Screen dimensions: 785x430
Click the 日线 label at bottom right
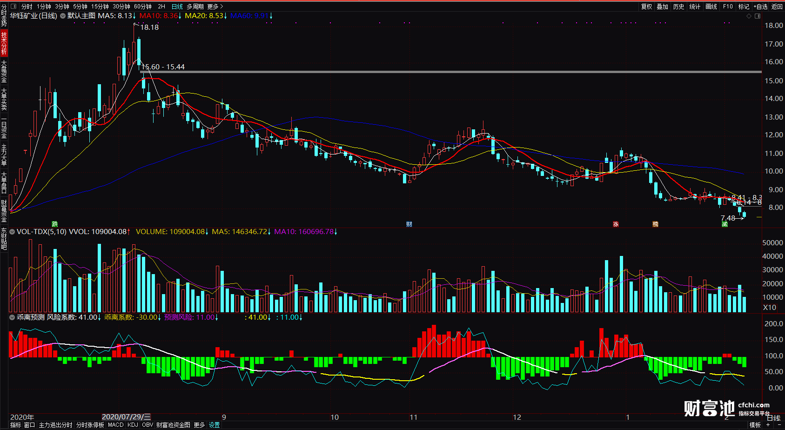click(773, 418)
